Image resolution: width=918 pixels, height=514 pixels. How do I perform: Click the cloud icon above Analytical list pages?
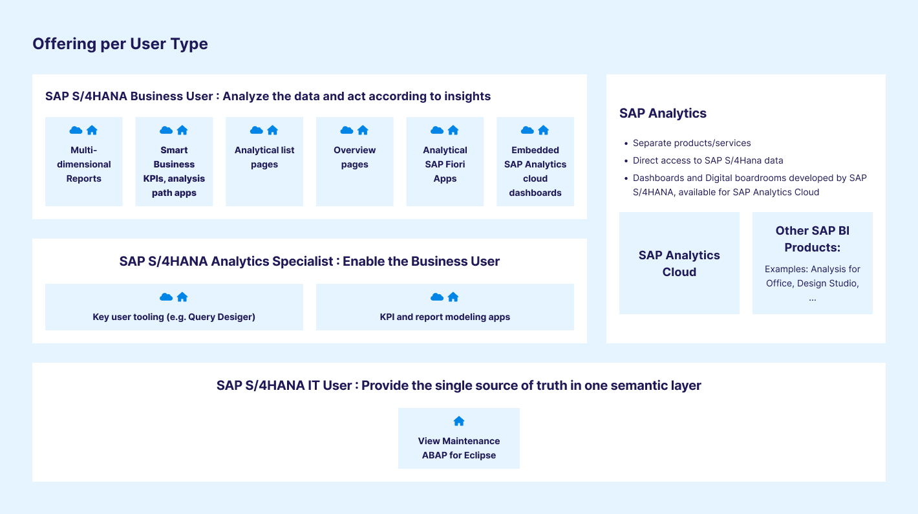(256, 130)
